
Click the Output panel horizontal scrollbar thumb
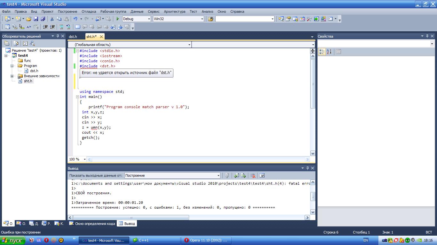click(x=131, y=218)
